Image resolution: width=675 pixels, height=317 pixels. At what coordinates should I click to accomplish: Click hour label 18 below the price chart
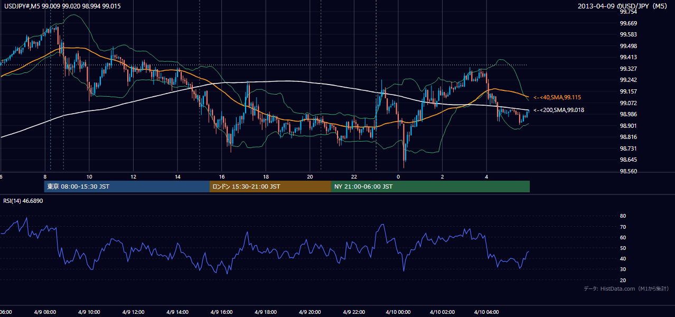(x=266, y=176)
